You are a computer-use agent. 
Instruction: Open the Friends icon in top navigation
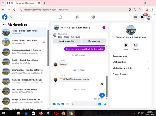pos(77,17)
